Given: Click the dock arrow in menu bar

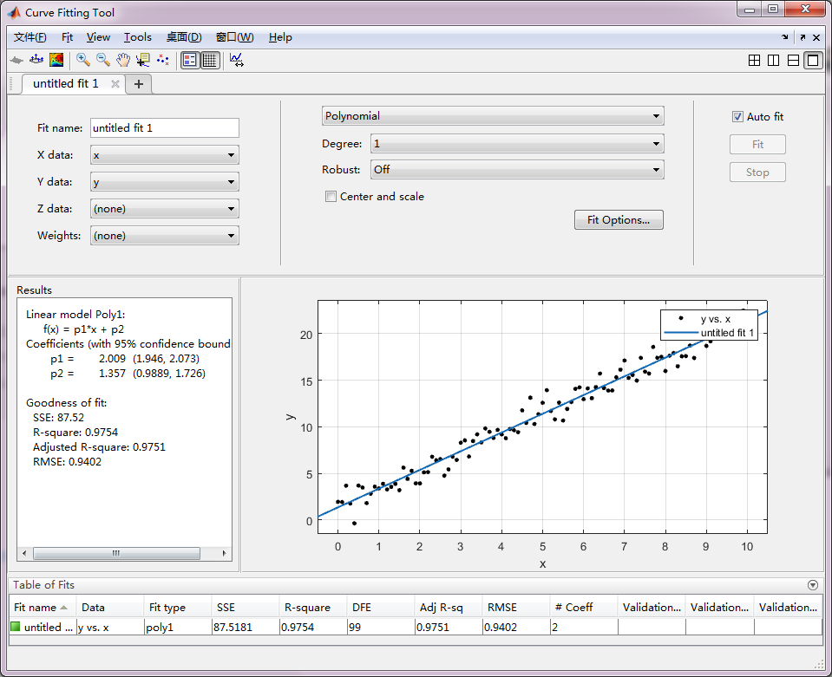Looking at the screenshot, I should [785, 37].
